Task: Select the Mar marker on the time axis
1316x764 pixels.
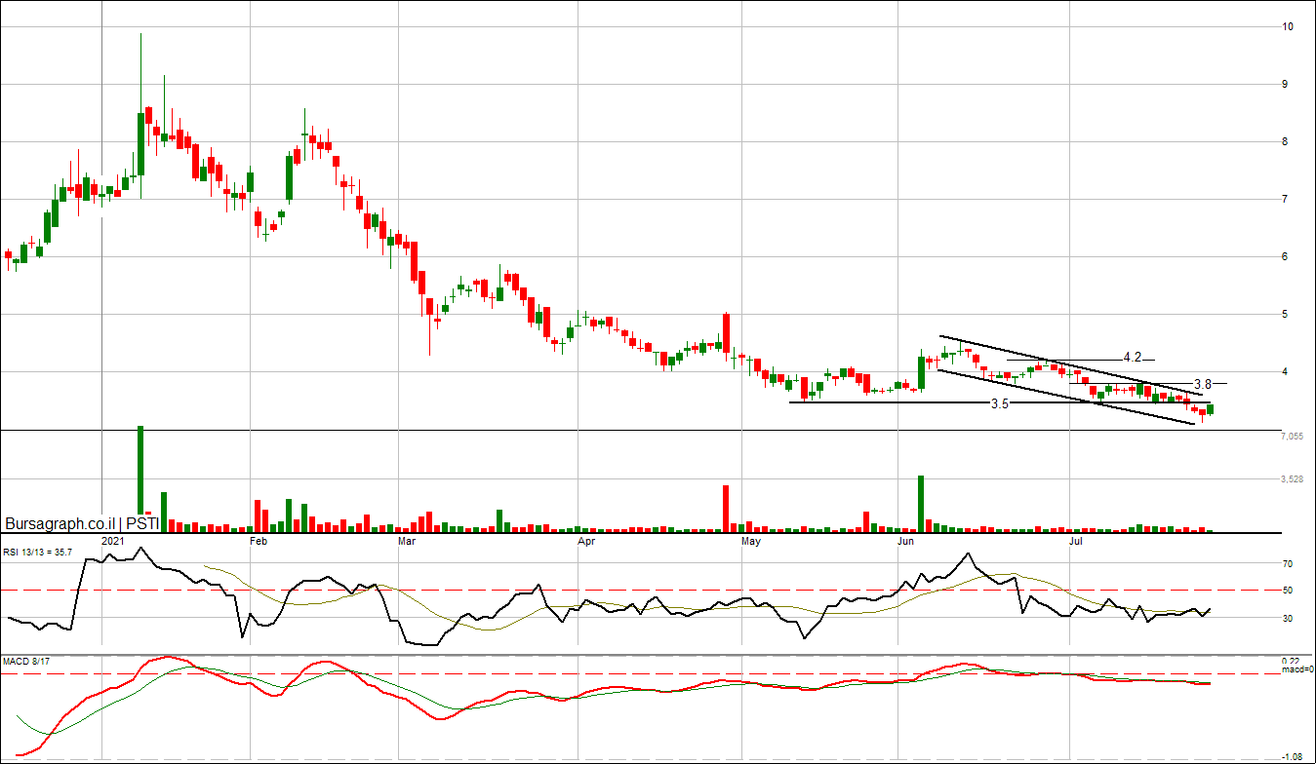Action: coord(407,540)
